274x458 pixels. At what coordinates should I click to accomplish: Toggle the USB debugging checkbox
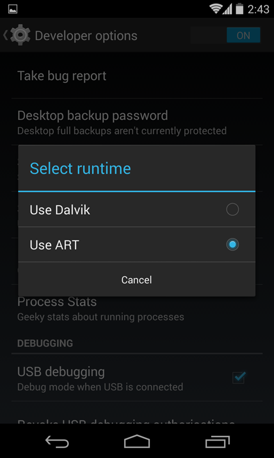239,377
